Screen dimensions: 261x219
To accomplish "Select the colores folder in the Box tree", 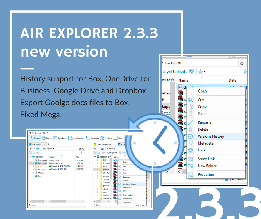I will [x=104, y=176].
